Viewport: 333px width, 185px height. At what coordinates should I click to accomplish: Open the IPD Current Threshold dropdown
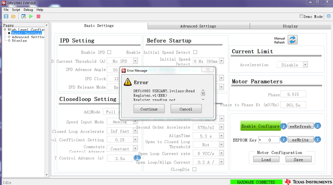[x=135, y=61]
